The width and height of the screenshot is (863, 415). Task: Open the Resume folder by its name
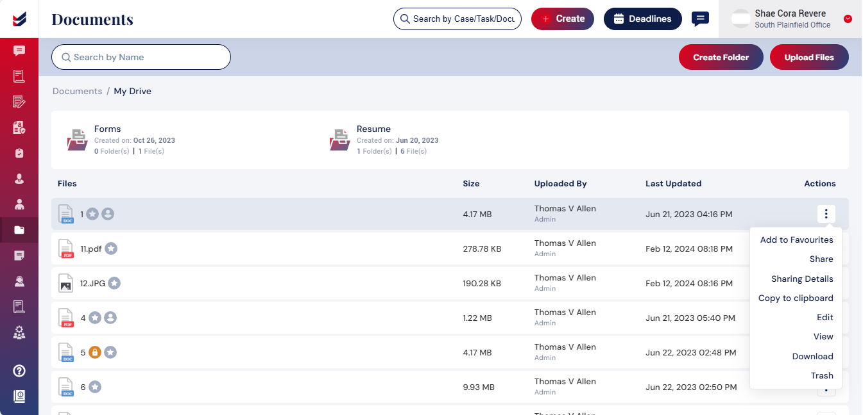tap(373, 129)
